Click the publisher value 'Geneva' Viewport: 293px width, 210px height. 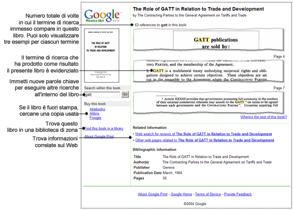tap(169, 168)
